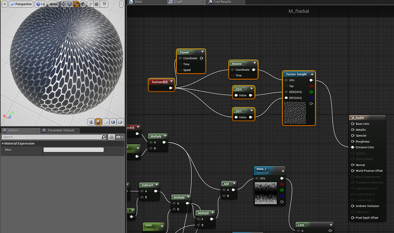
Task: Select the plane preview mesh shape
Action: click(105, 121)
